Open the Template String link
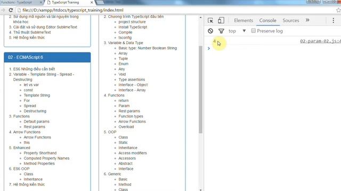341x191 pixels. [x=37, y=95]
